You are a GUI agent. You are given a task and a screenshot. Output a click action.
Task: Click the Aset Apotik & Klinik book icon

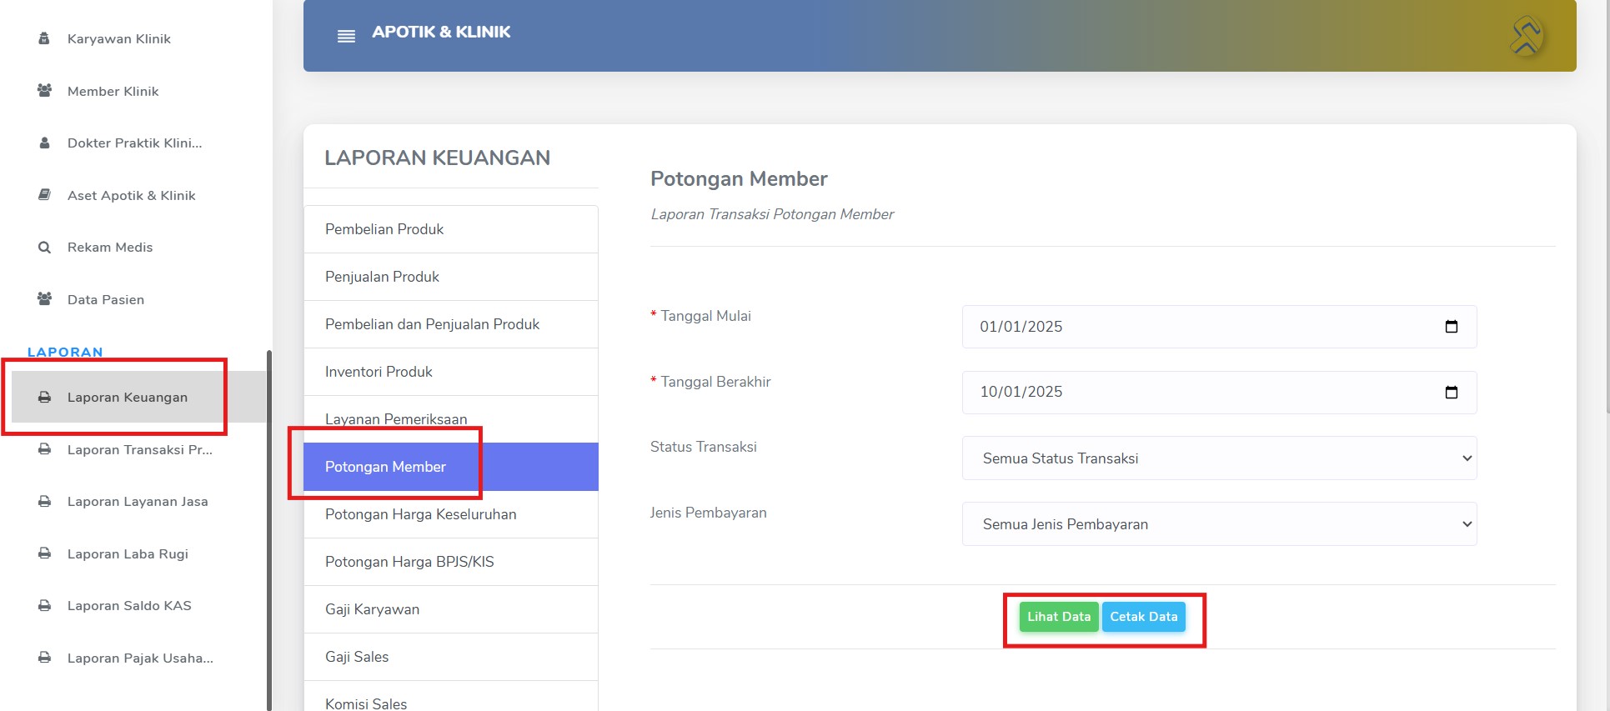point(44,195)
